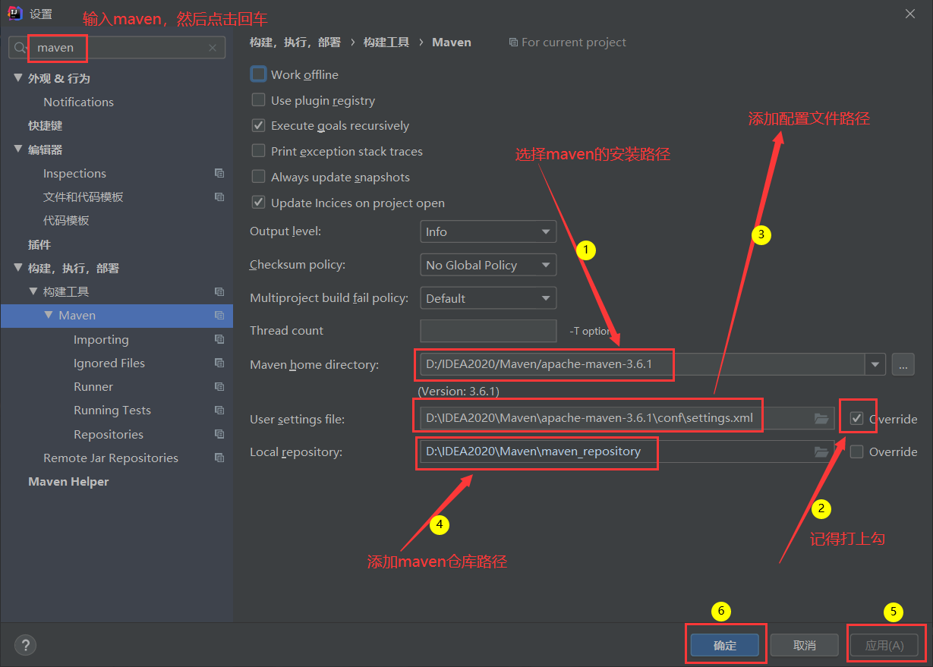Click the 取消 button
Viewport: 933px width, 667px height.
click(805, 645)
